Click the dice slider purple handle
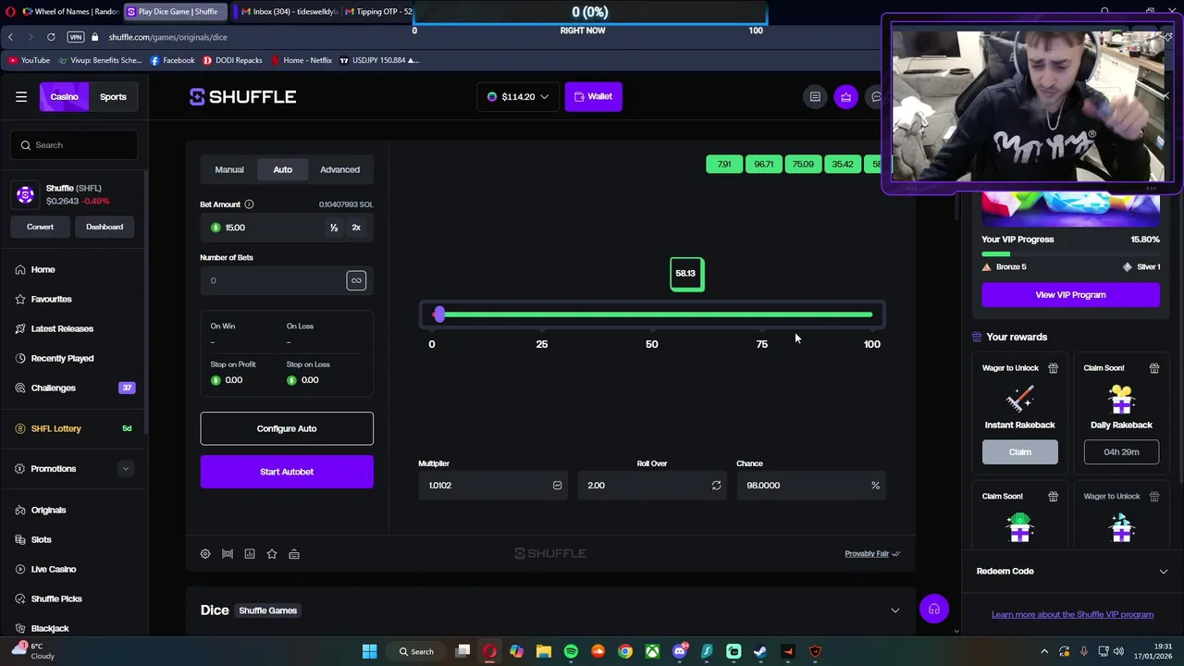 438,314
